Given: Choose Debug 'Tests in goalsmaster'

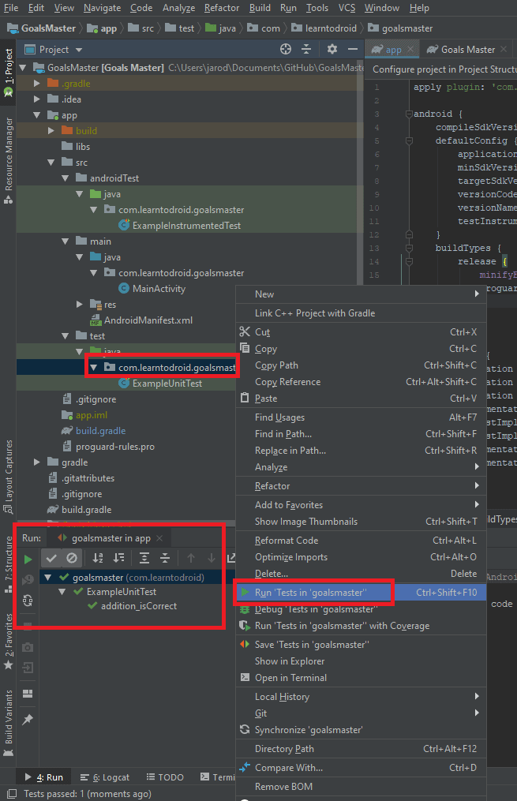Looking at the screenshot, I should pos(361,609).
